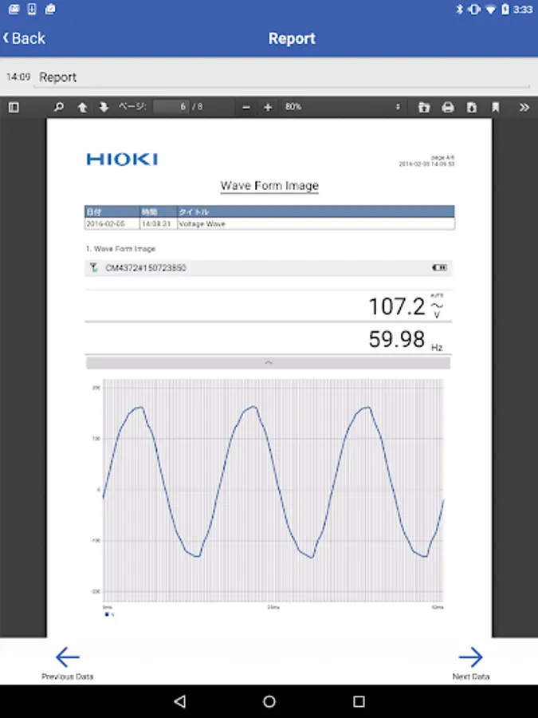538x718 pixels.
Task: Open the find-in-document magnifier icon
Action: (58, 107)
